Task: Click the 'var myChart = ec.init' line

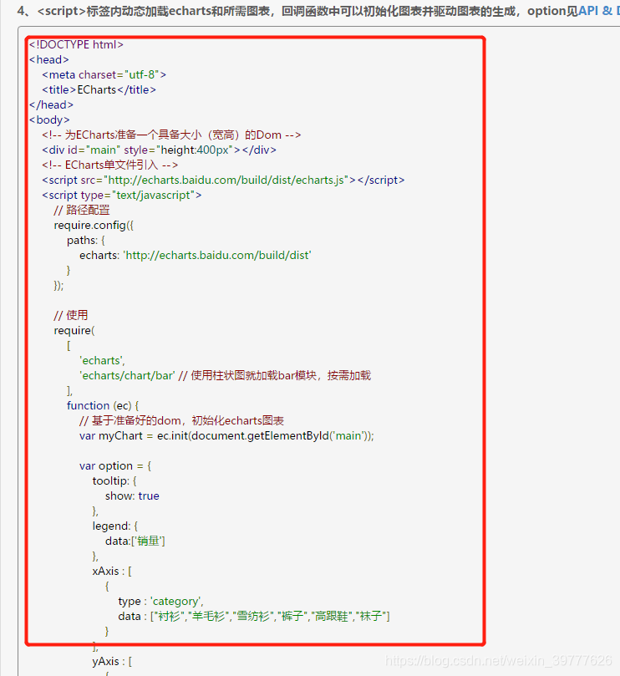Action: tap(226, 436)
